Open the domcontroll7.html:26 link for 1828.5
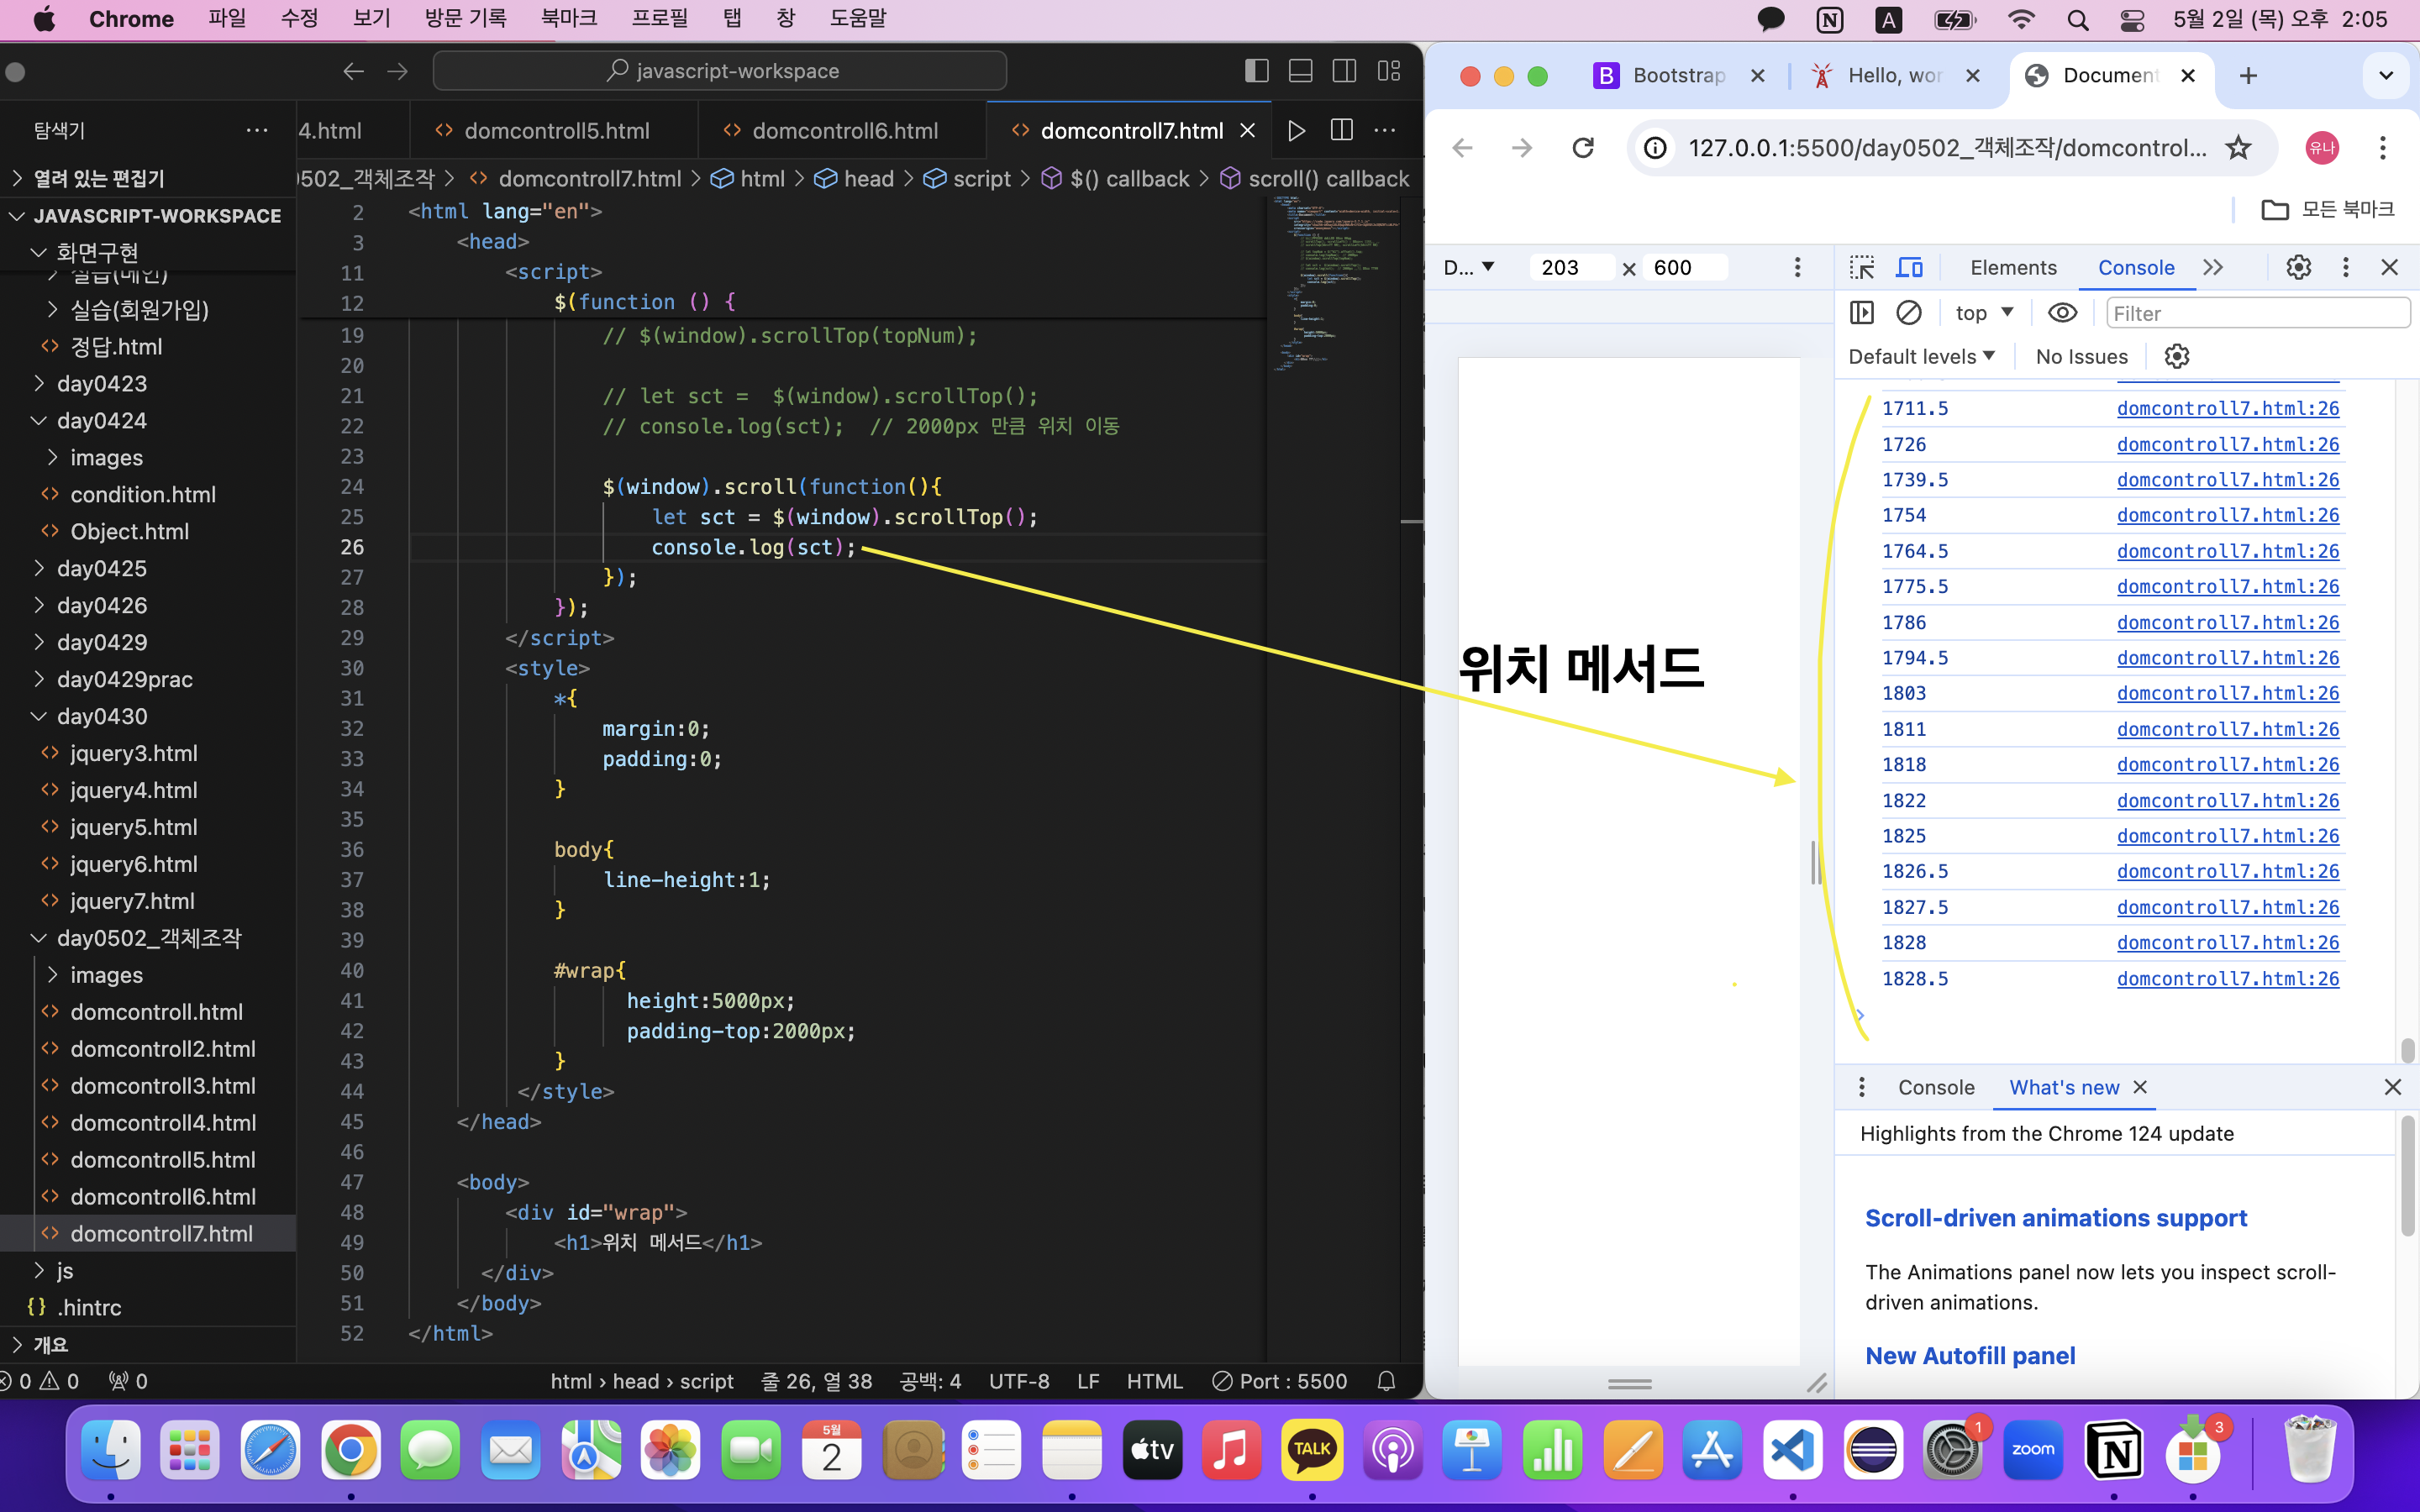Screen dimensions: 2420x1512 [2228, 979]
